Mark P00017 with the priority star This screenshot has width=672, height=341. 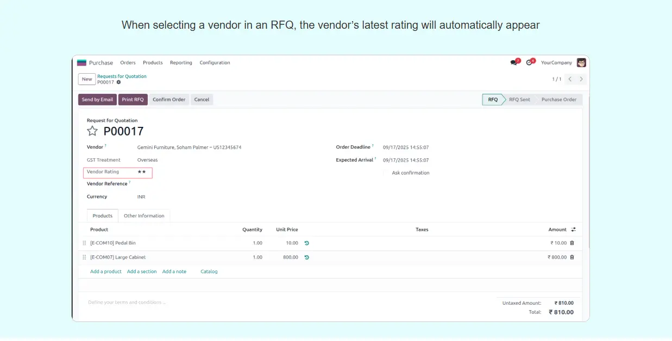(92, 131)
